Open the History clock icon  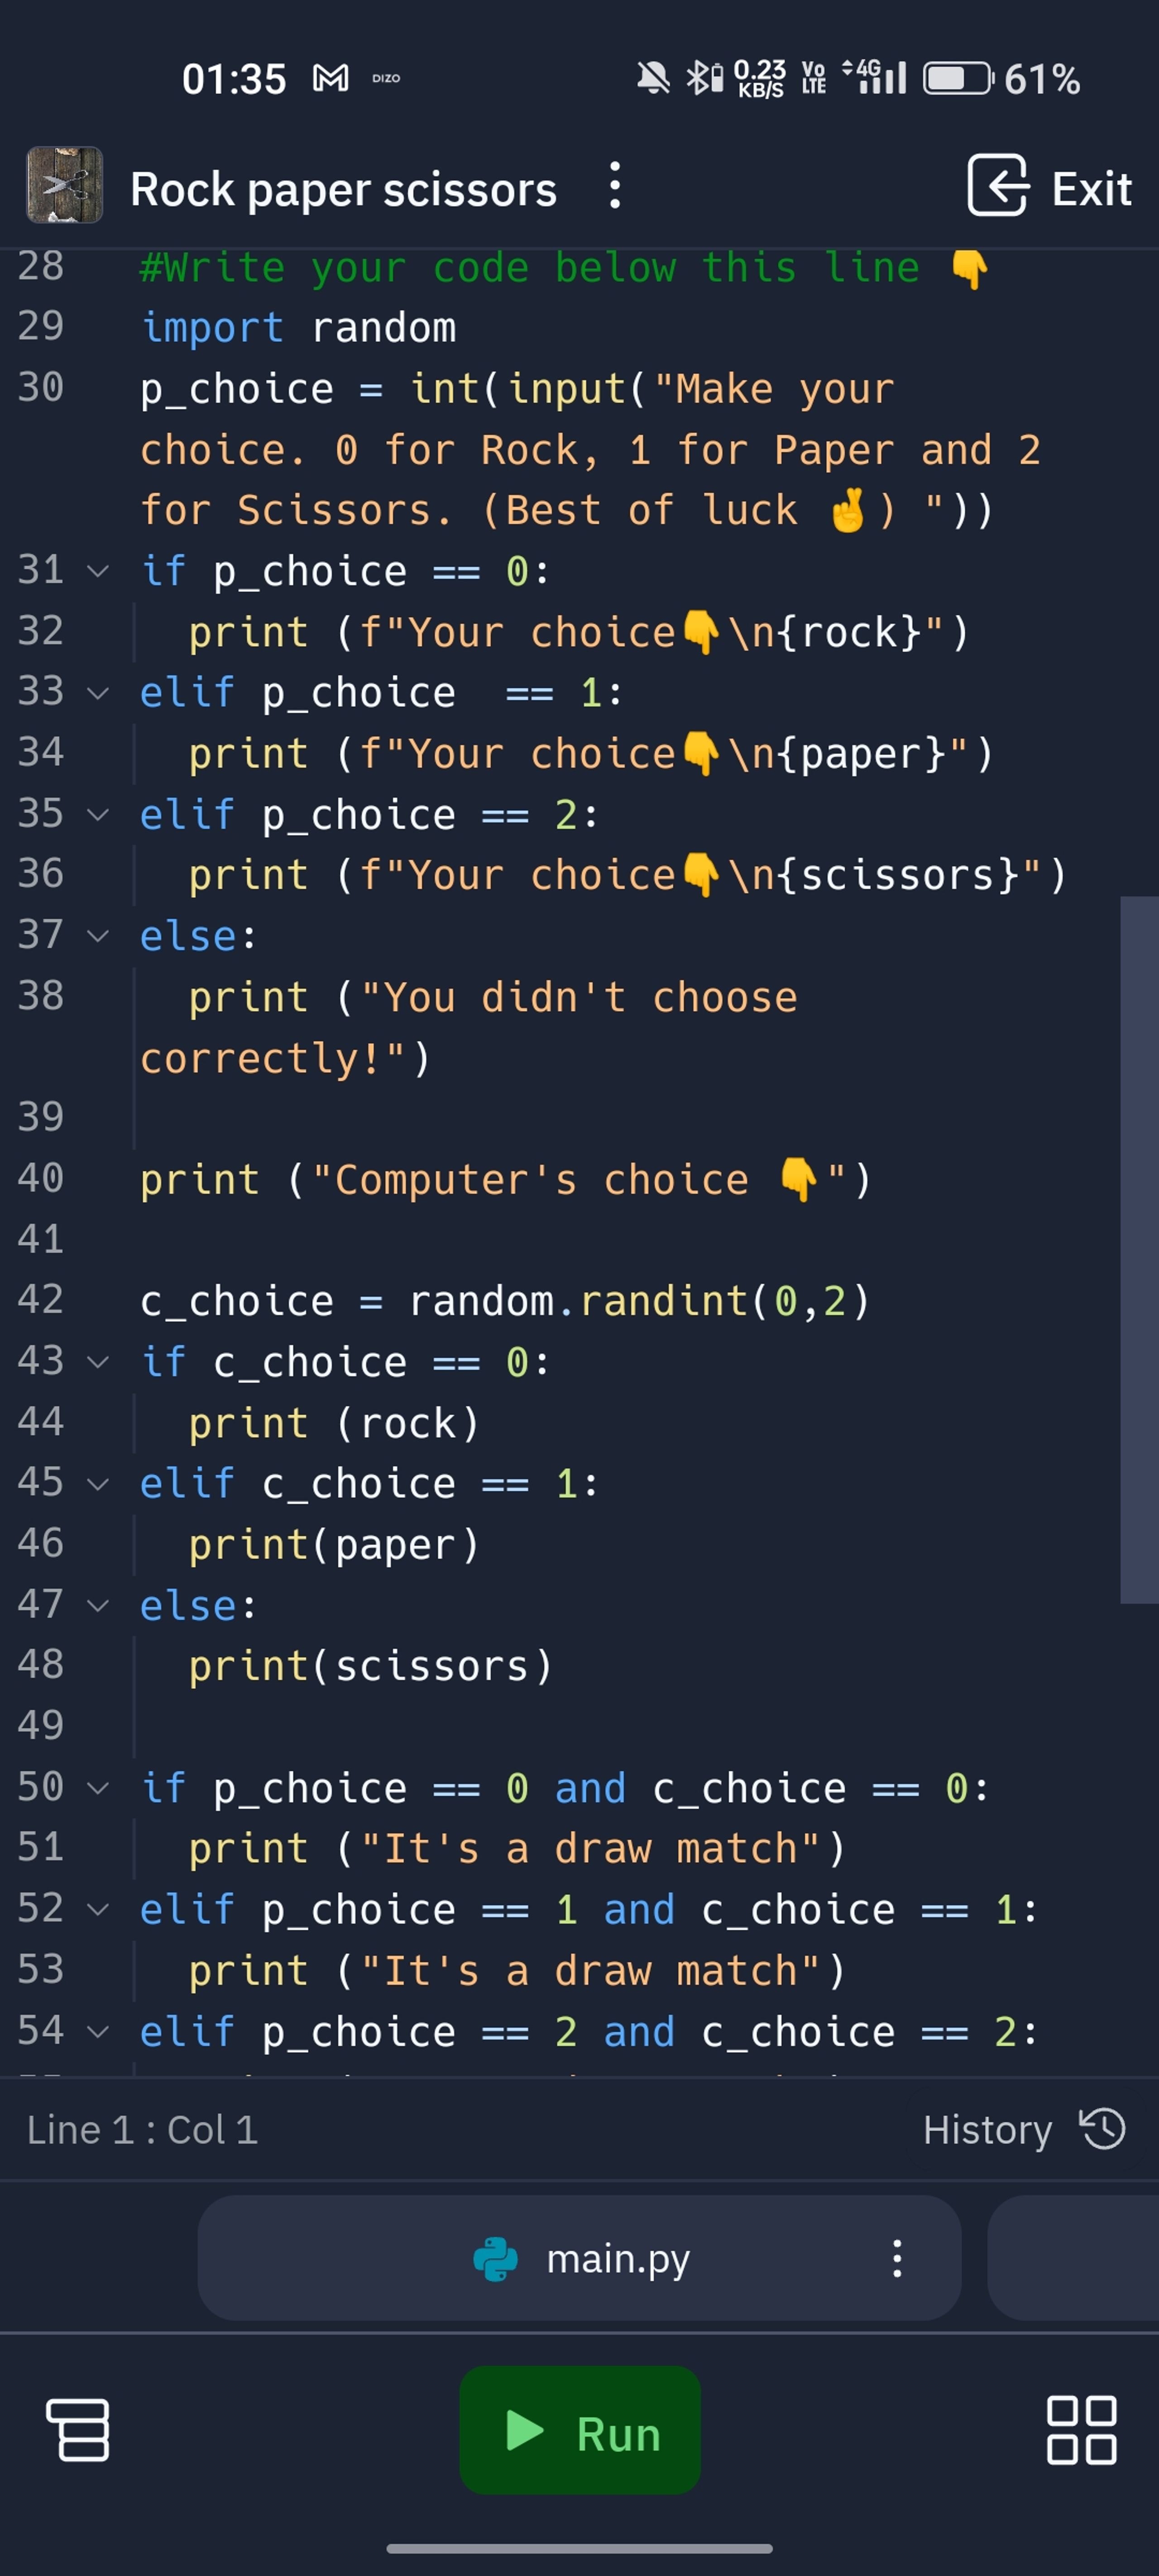(1103, 2129)
